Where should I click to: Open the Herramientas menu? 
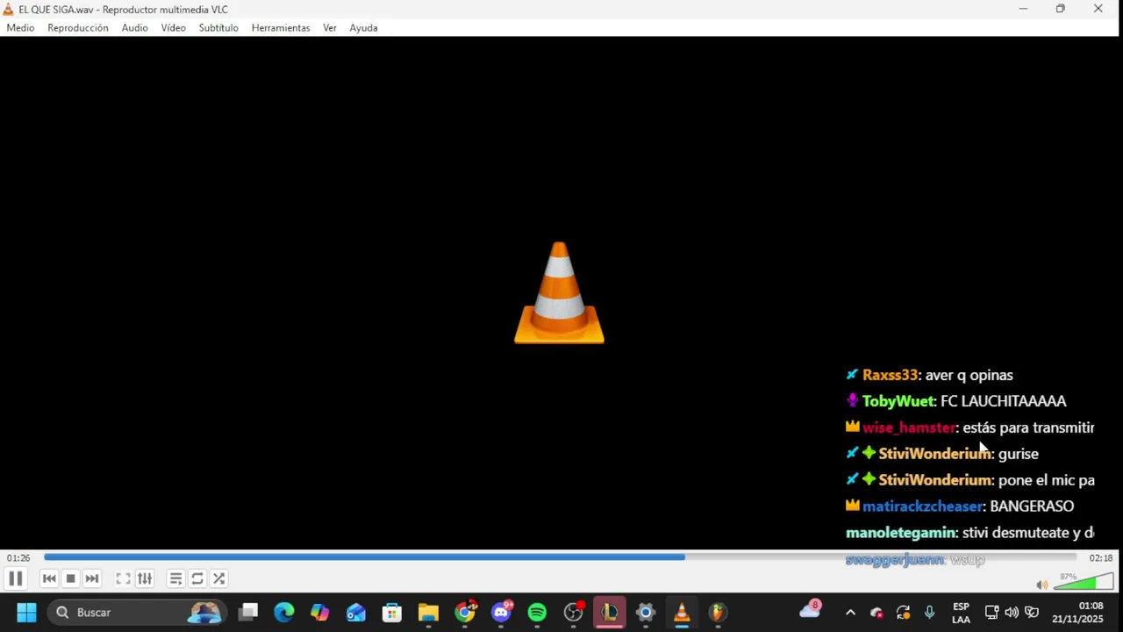pos(281,28)
